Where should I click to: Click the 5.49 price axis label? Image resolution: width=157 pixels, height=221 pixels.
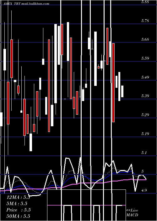[145, 77]
